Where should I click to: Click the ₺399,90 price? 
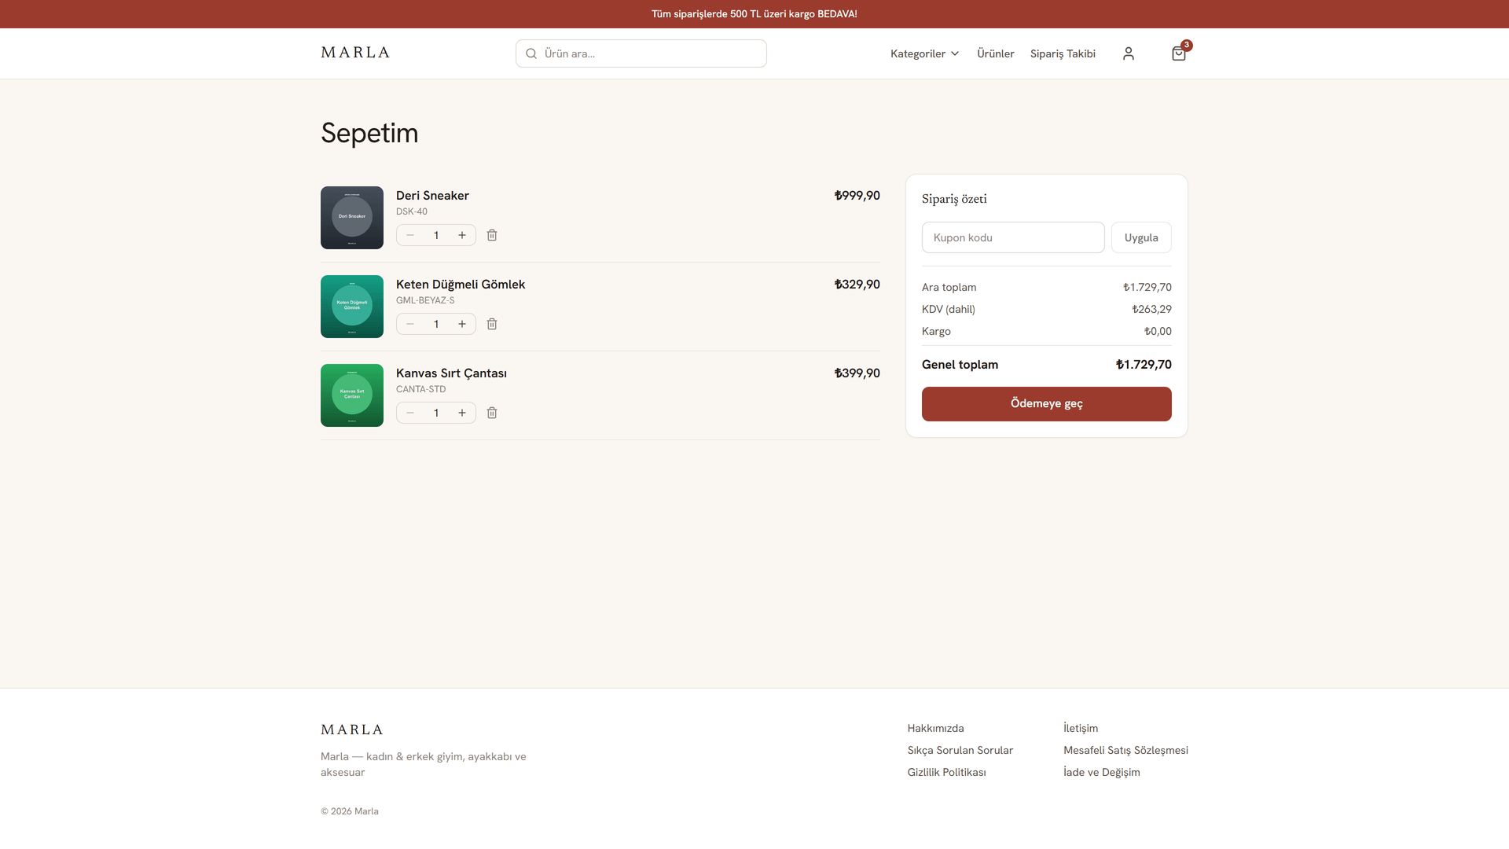[857, 373]
